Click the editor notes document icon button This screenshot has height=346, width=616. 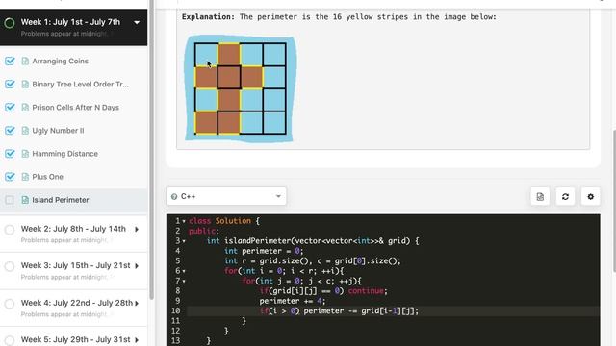point(540,196)
